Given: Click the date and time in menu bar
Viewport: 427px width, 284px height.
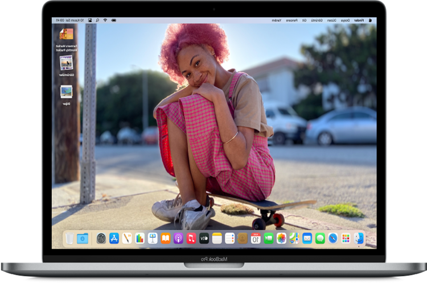Looking at the screenshot, I should (69, 20).
